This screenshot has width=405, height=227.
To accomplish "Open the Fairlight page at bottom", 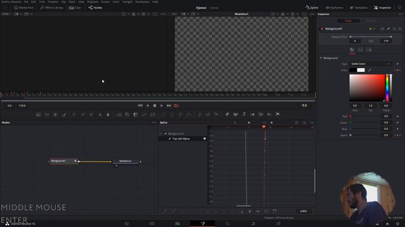I will pyautogui.click(x=253, y=224).
